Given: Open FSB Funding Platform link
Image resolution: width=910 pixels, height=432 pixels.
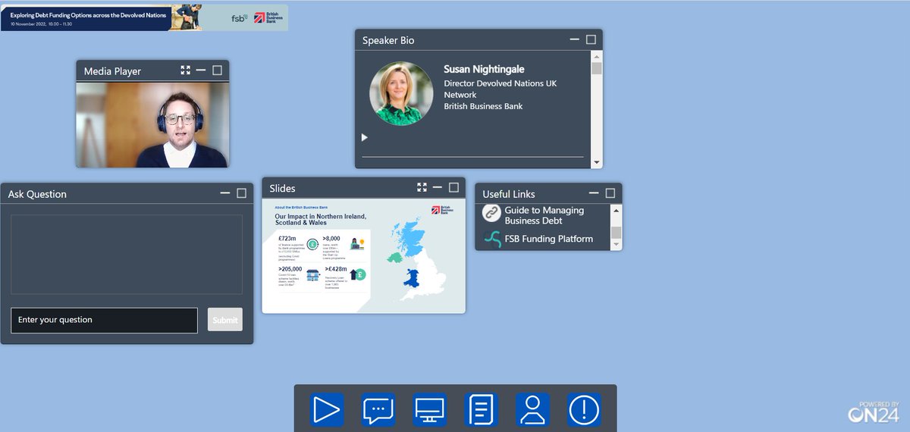Looking at the screenshot, I should click(x=549, y=239).
